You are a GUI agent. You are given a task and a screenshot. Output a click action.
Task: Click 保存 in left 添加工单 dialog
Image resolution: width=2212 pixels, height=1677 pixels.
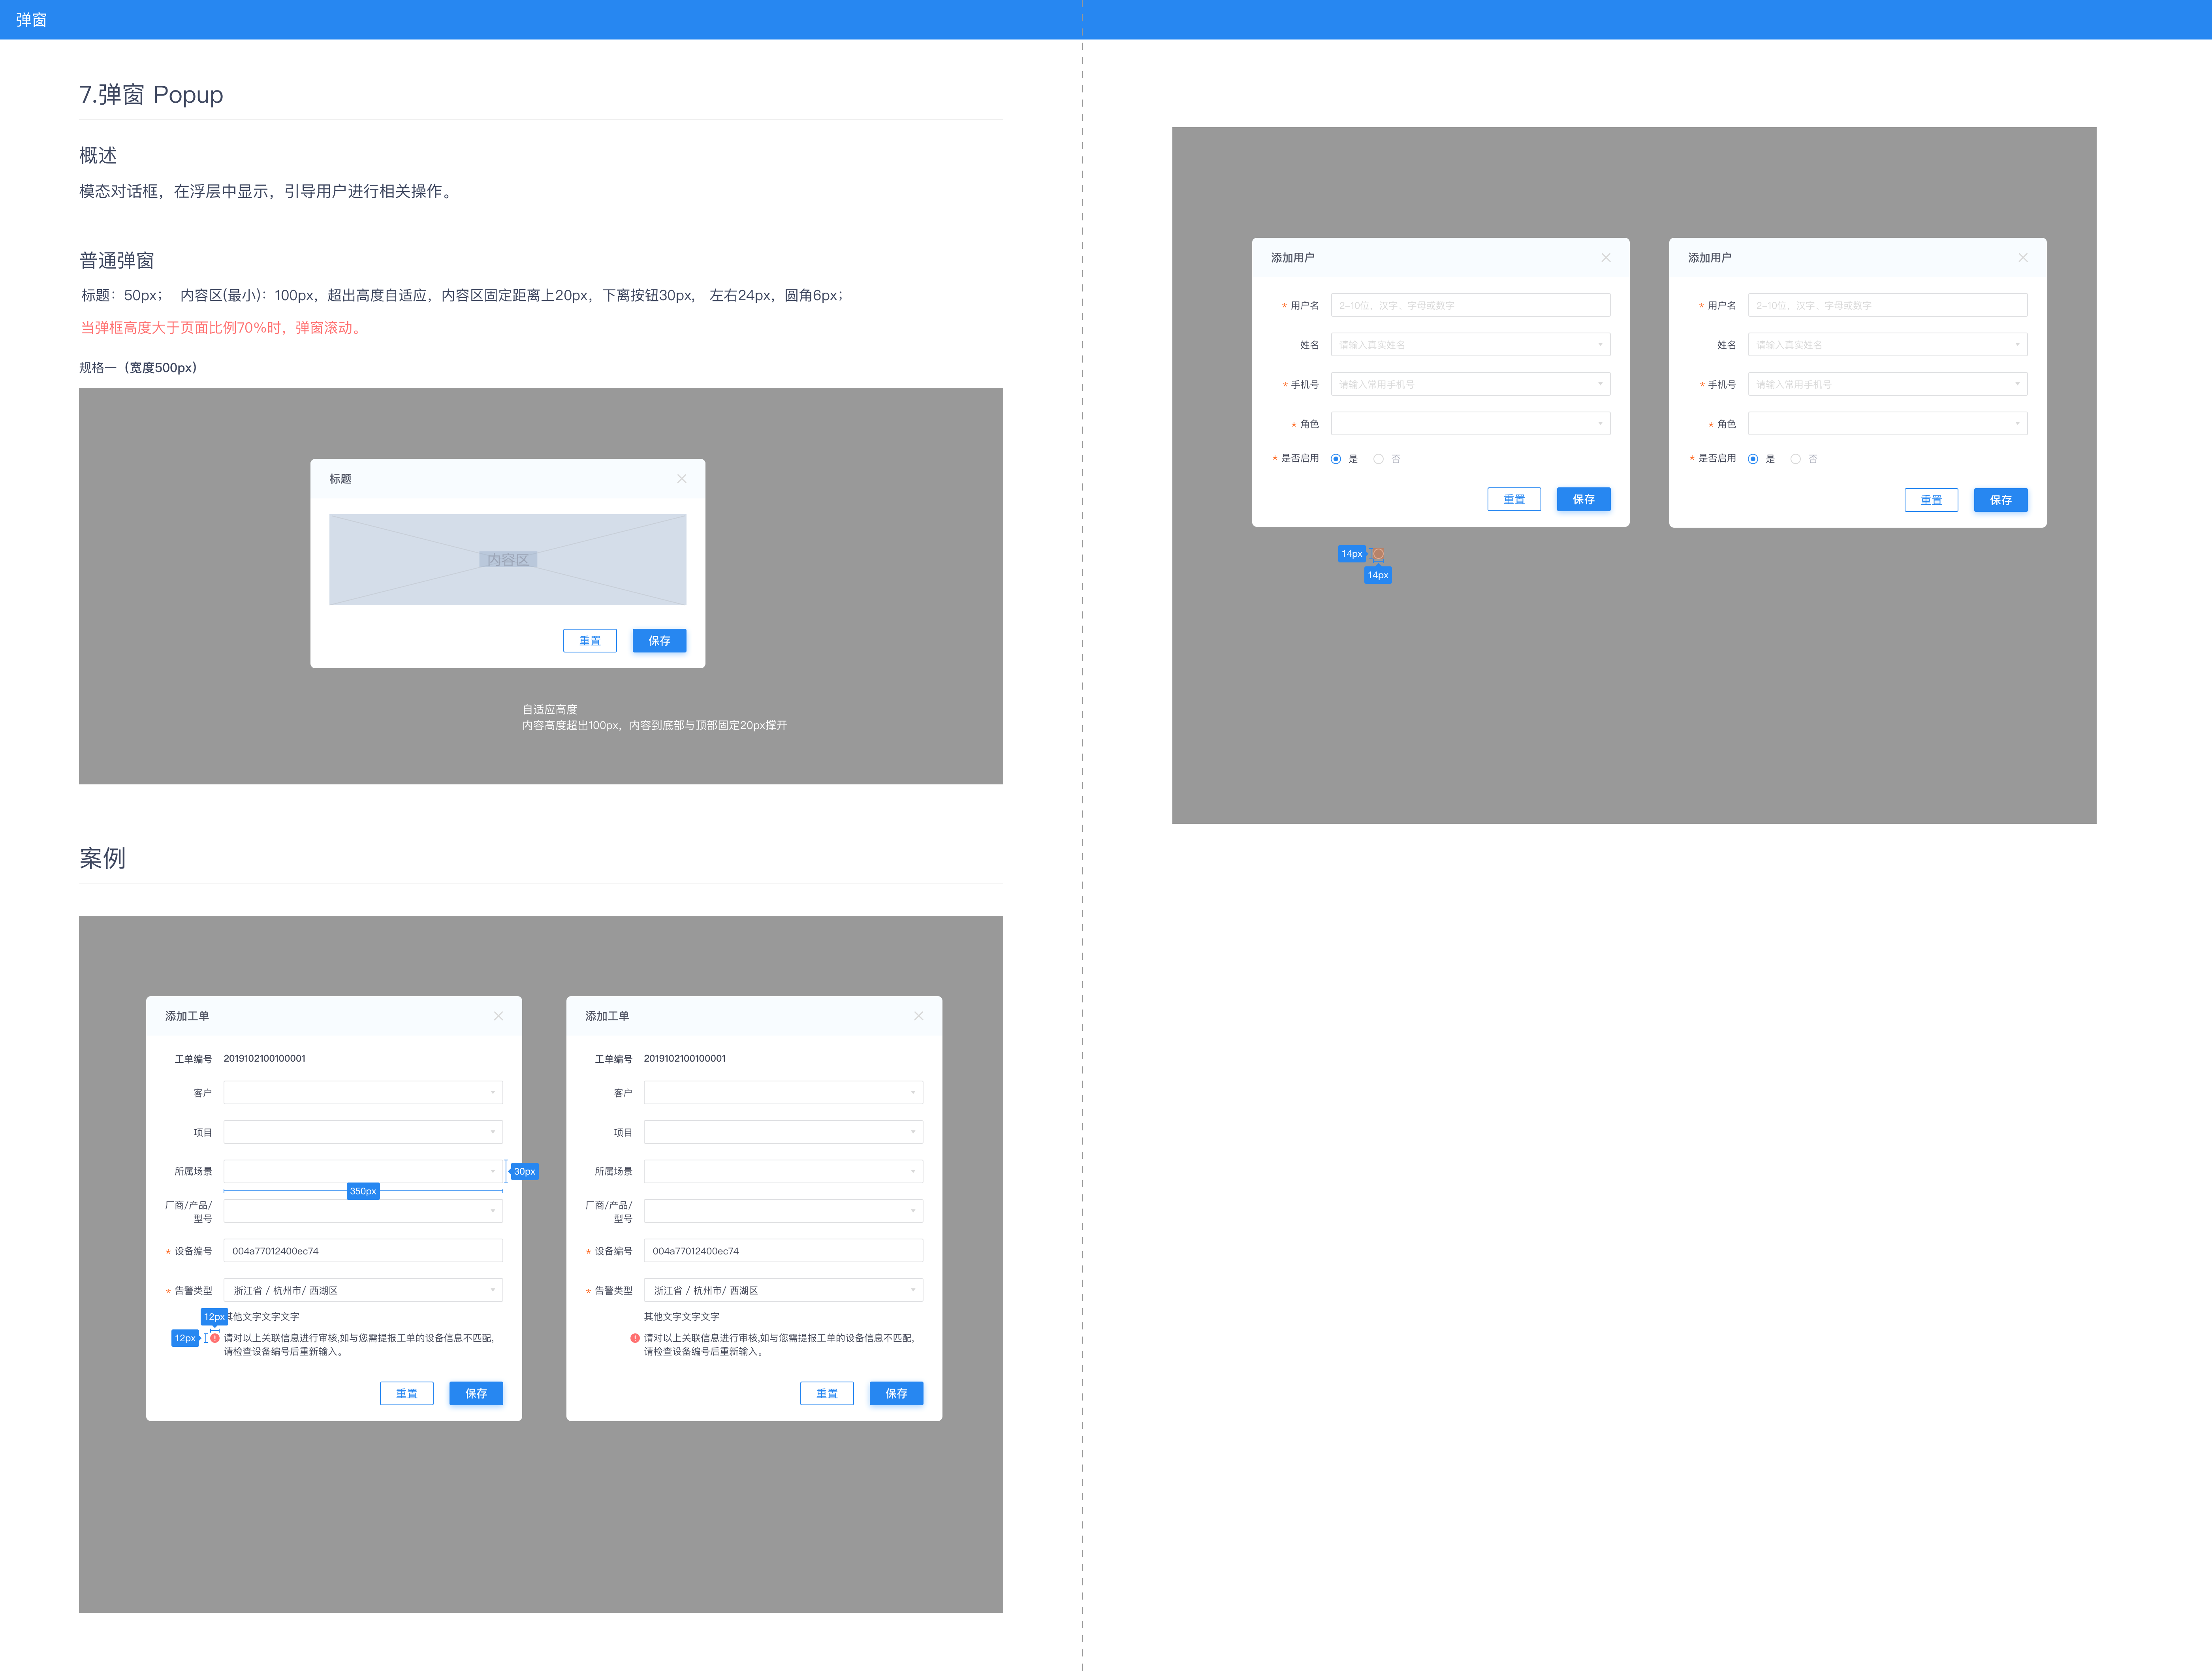(x=476, y=1394)
